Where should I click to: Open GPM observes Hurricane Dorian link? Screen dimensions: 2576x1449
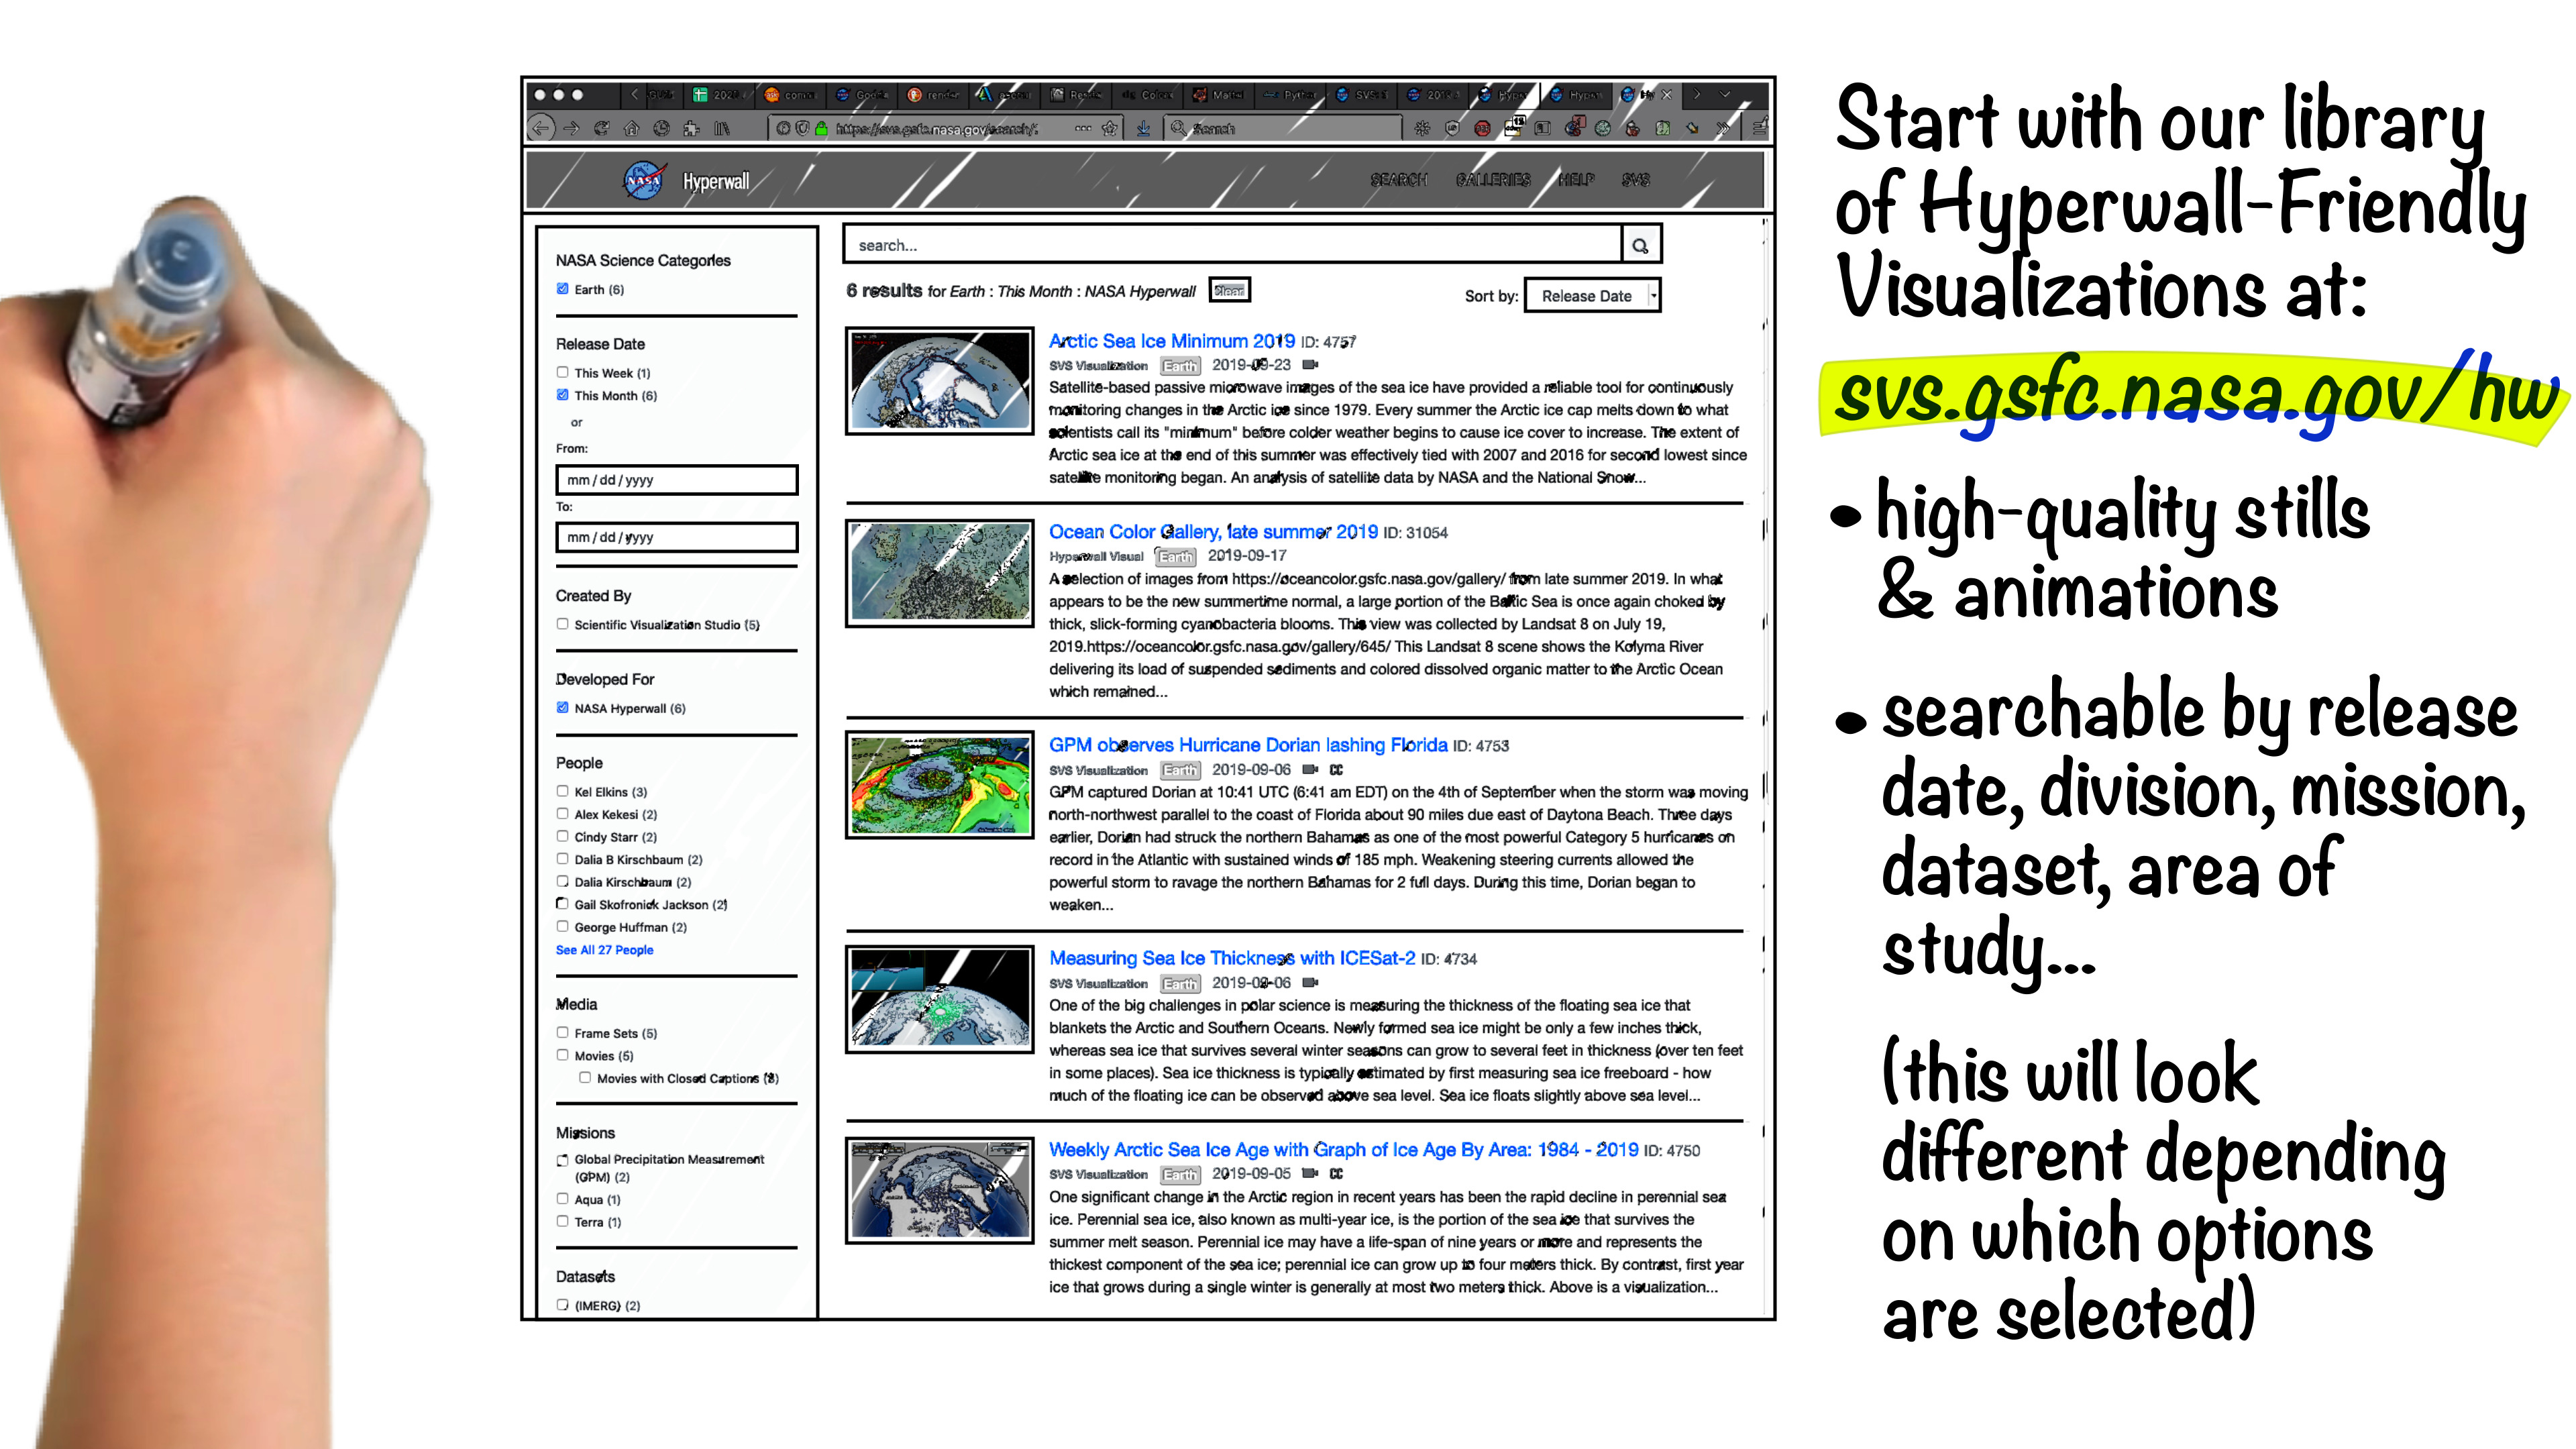point(1248,745)
